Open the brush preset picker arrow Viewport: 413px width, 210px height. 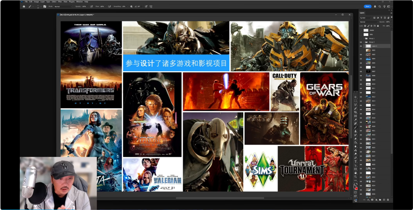tap(41, 7)
